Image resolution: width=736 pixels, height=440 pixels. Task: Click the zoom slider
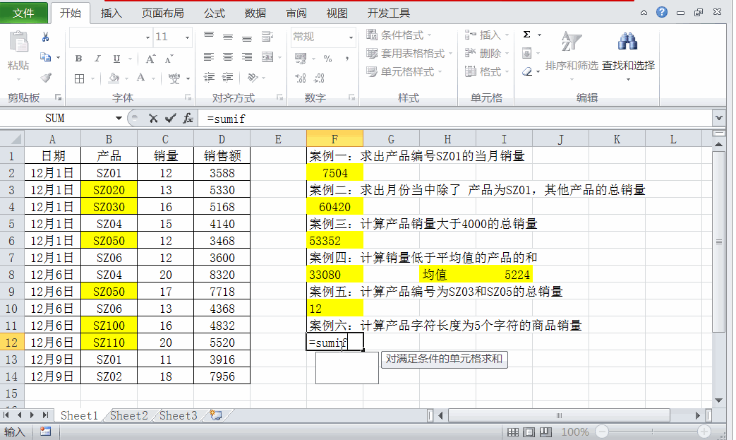click(x=652, y=432)
